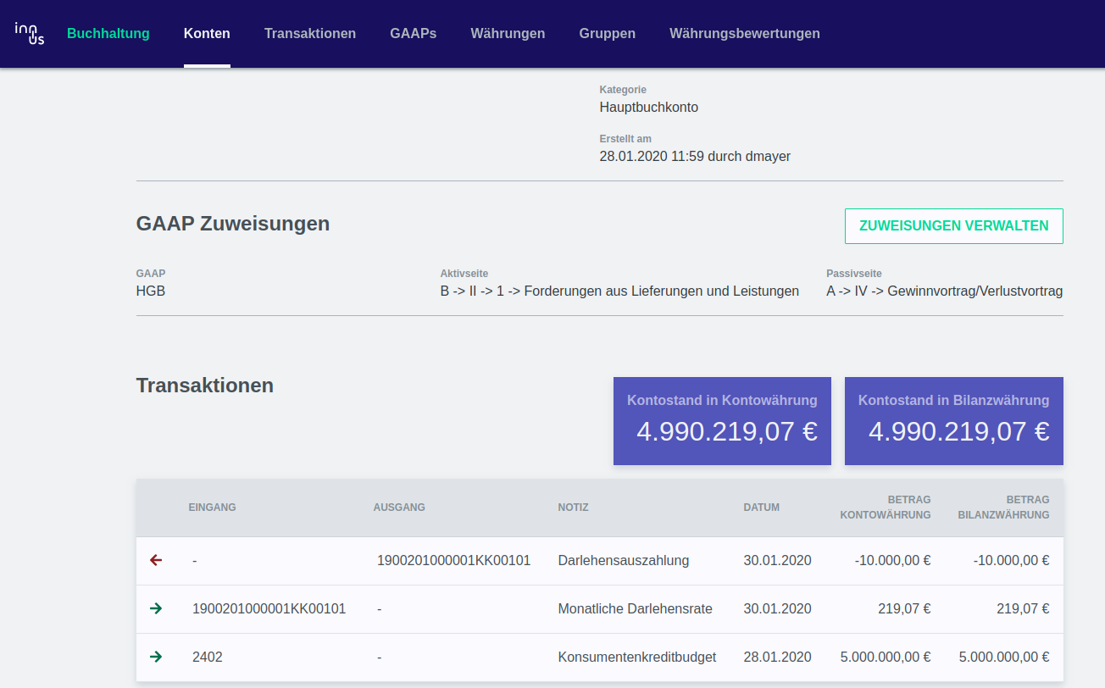Click the date 30.01.2020 in Monatliche Darlehensrate row
Viewport: 1105px width, 688px height.
coord(778,608)
